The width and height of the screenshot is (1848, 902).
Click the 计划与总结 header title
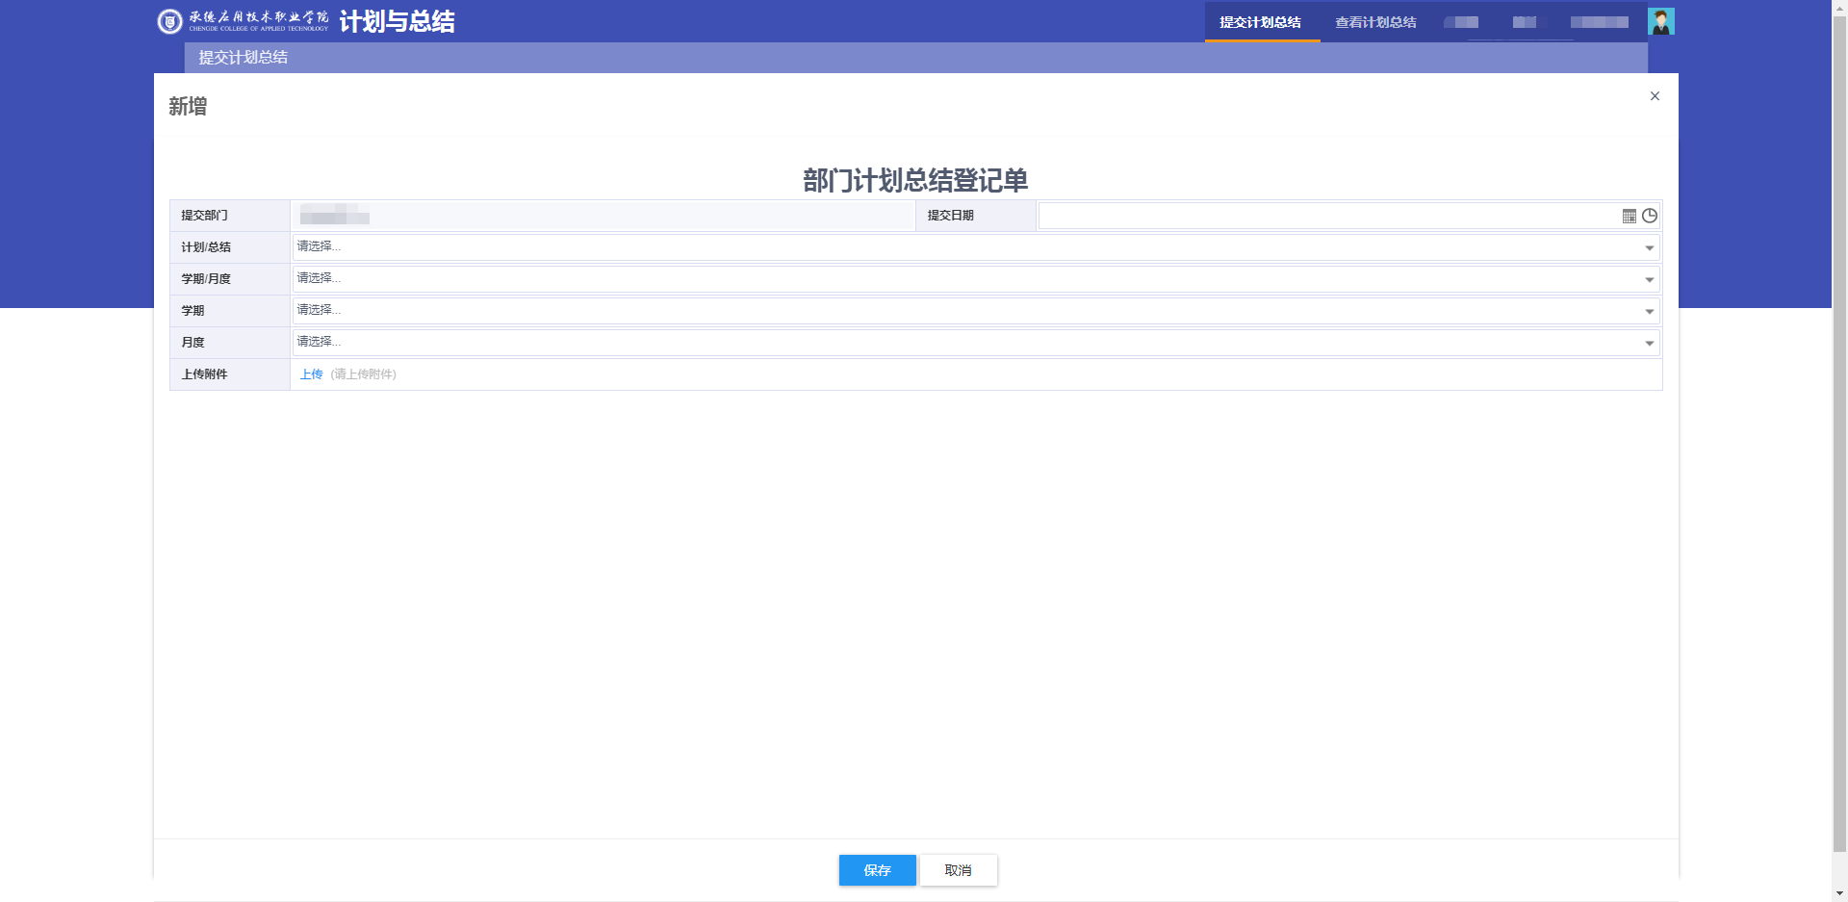click(x=397, y=21)
